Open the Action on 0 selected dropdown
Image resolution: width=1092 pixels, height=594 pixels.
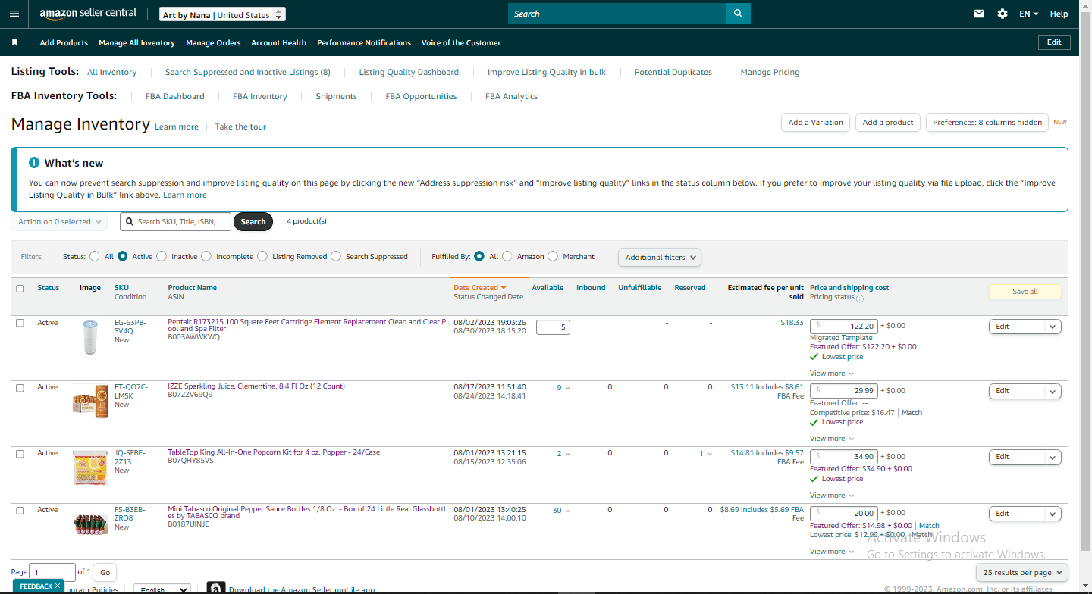coord(59,222)
